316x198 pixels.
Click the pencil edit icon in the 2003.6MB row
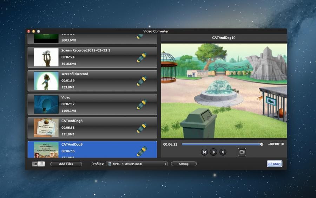point(140,36)
